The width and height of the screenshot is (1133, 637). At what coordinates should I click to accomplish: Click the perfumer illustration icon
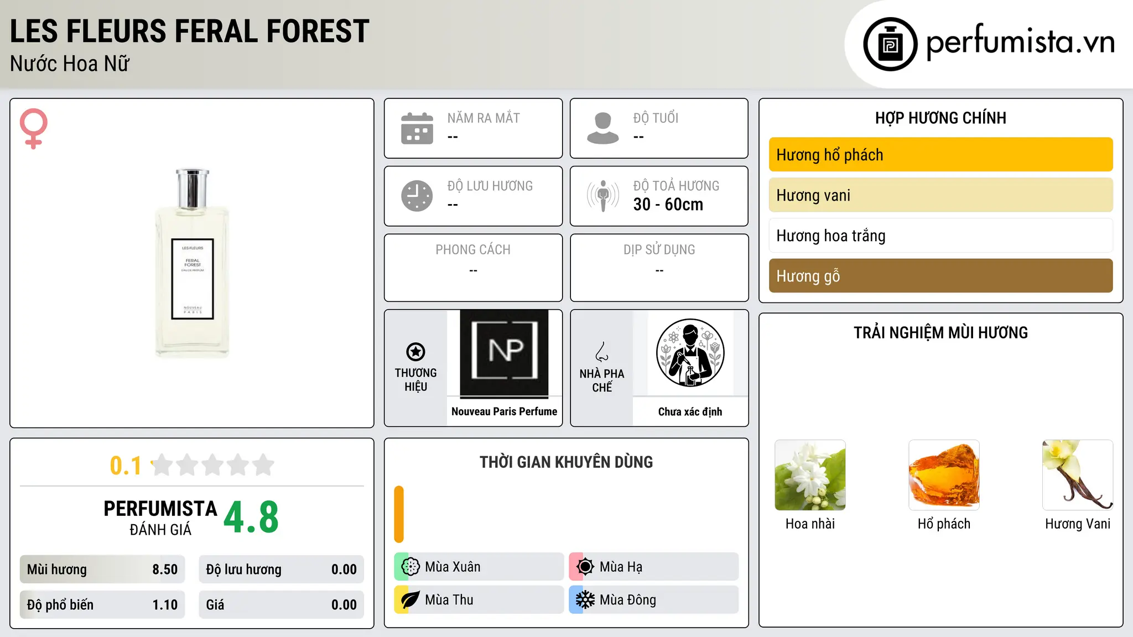(x=690, y=353)
